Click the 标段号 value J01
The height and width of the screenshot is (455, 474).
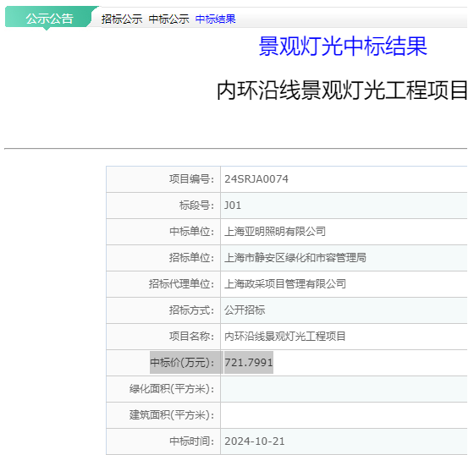(233, 206)
